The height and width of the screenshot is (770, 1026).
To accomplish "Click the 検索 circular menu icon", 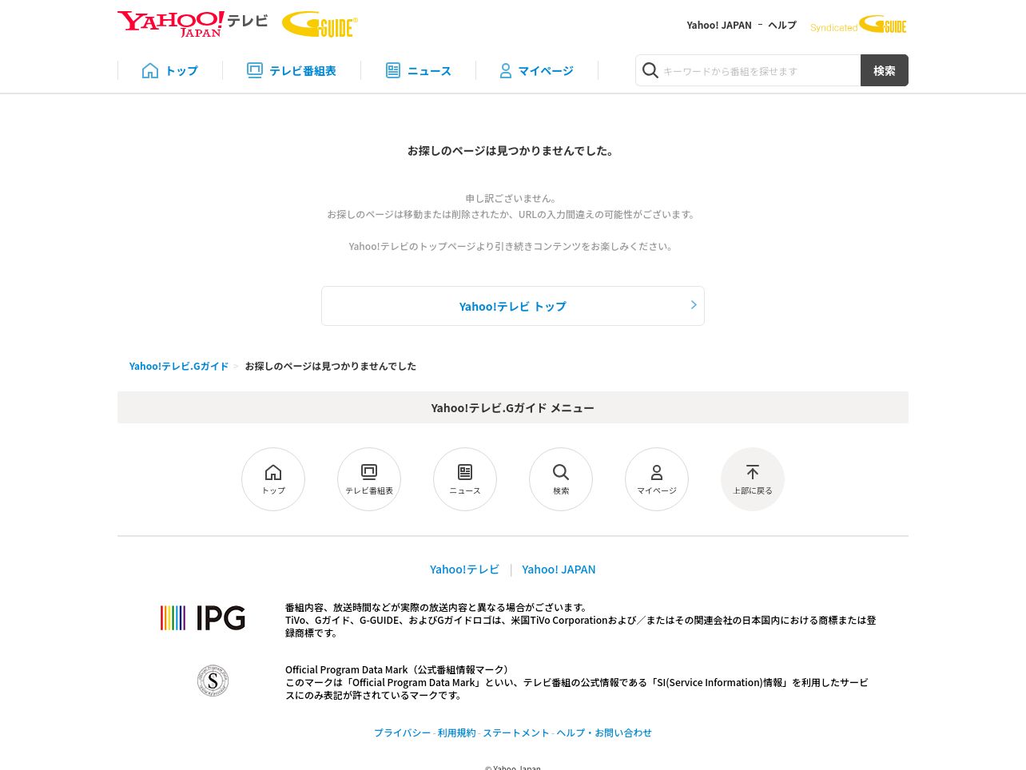I will click(x=561, y=479).
